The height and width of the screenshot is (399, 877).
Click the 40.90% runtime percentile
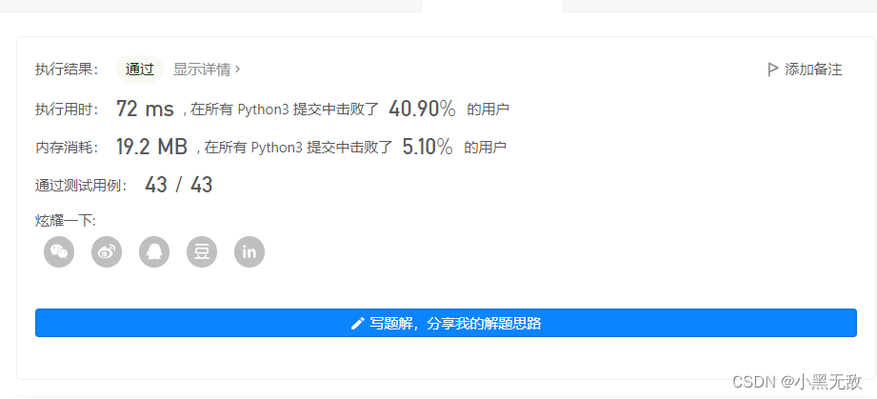422,110
